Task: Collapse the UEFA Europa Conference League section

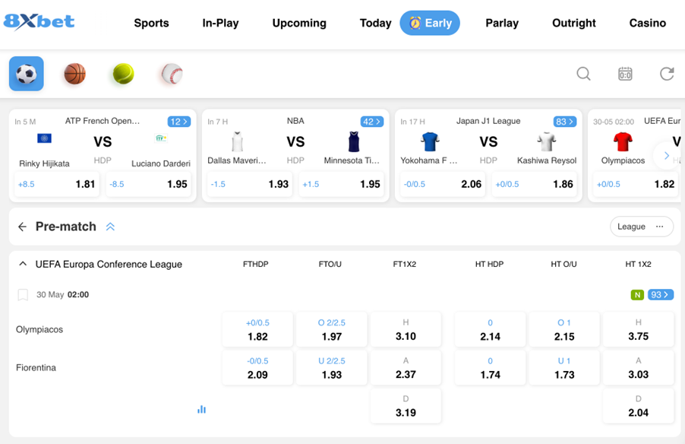Action: 23,265
